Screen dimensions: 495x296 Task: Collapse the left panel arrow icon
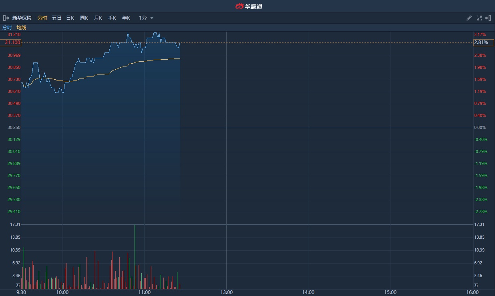6,18
